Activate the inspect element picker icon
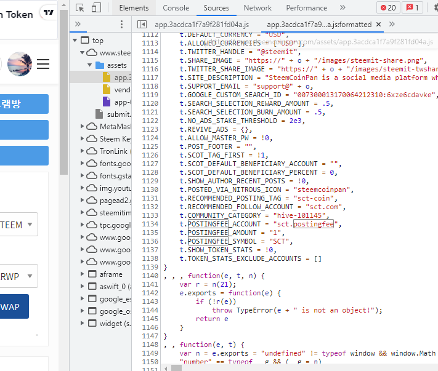438x371 pixels. (x=80, y=8)
